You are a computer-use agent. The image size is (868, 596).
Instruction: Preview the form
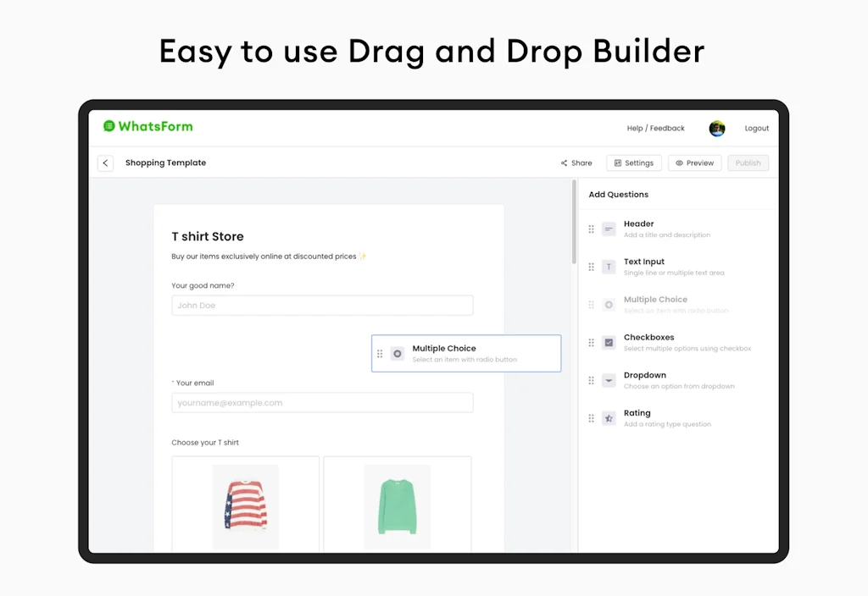tap(694, 163)
